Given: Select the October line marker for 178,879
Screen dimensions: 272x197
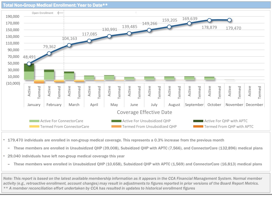Looking at the screenshot, I should (209, 20).
